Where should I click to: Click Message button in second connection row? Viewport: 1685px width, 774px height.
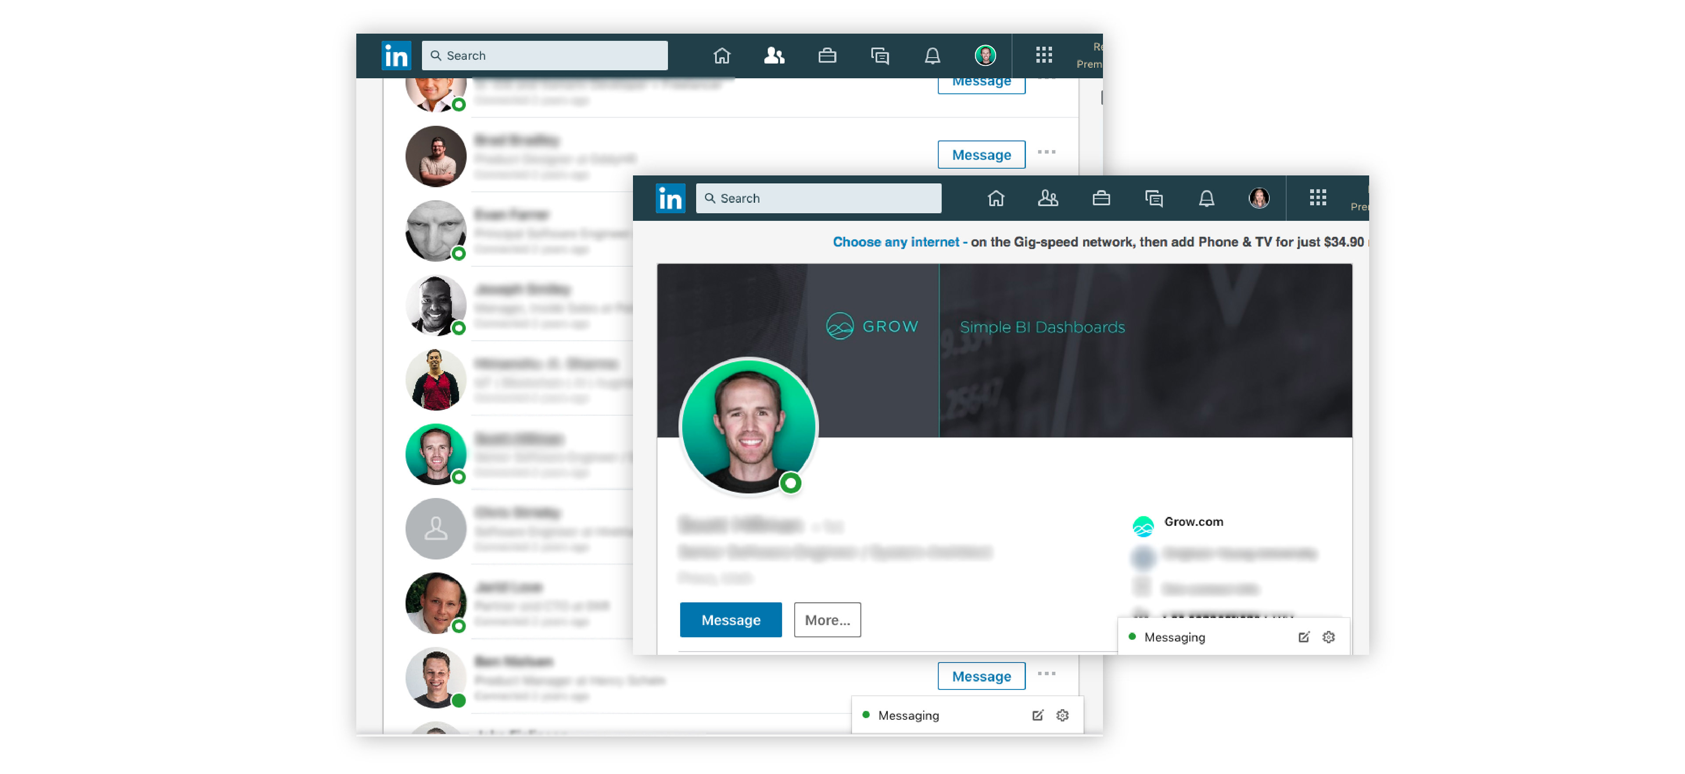(x=981, y=154)
